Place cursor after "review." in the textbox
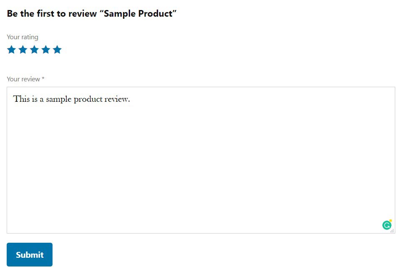This screenshot has width=414, height=274. point(131,99)
